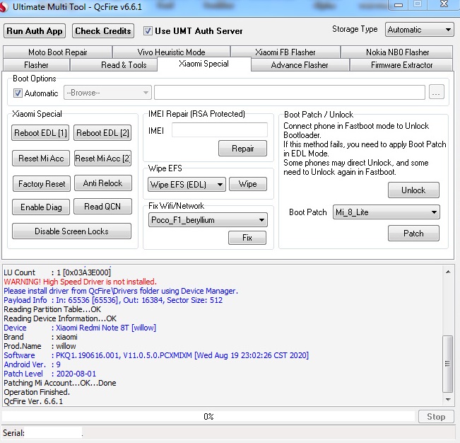Viewport: 460px width, 443px height.
Task: Open the Boot Patch Mi_8_Lite dropdown
Action: pyautogui.click(x=386, y=212)
